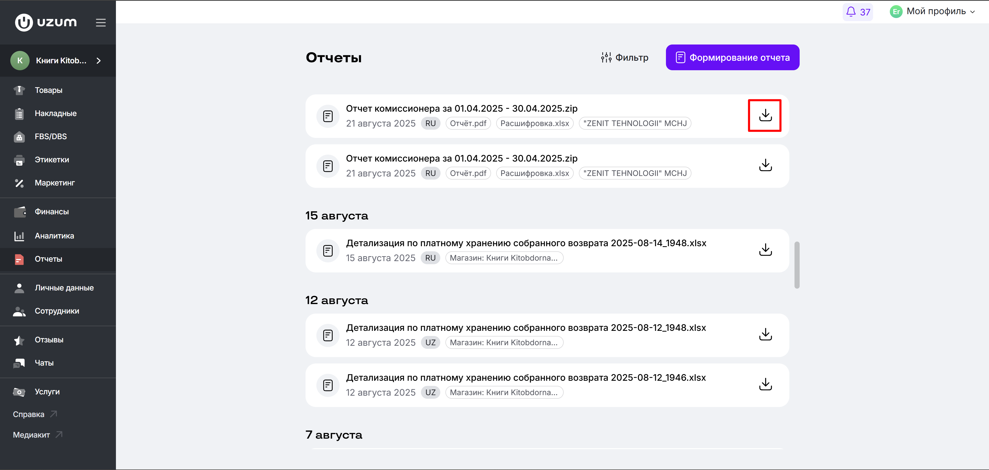Click document icon of 2025-08-12_1946.xlsx report
989x470 pixels.
point(328,385)
